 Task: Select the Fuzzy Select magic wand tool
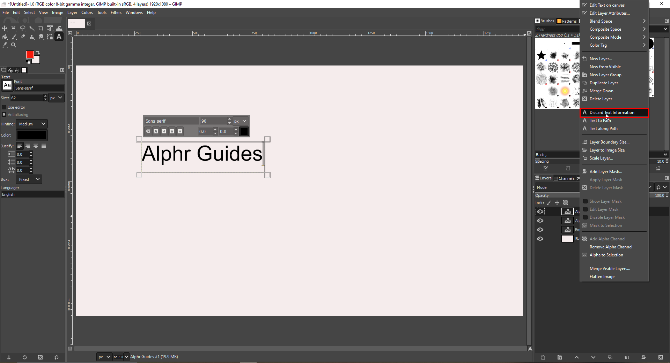click(x=32, y=29)
